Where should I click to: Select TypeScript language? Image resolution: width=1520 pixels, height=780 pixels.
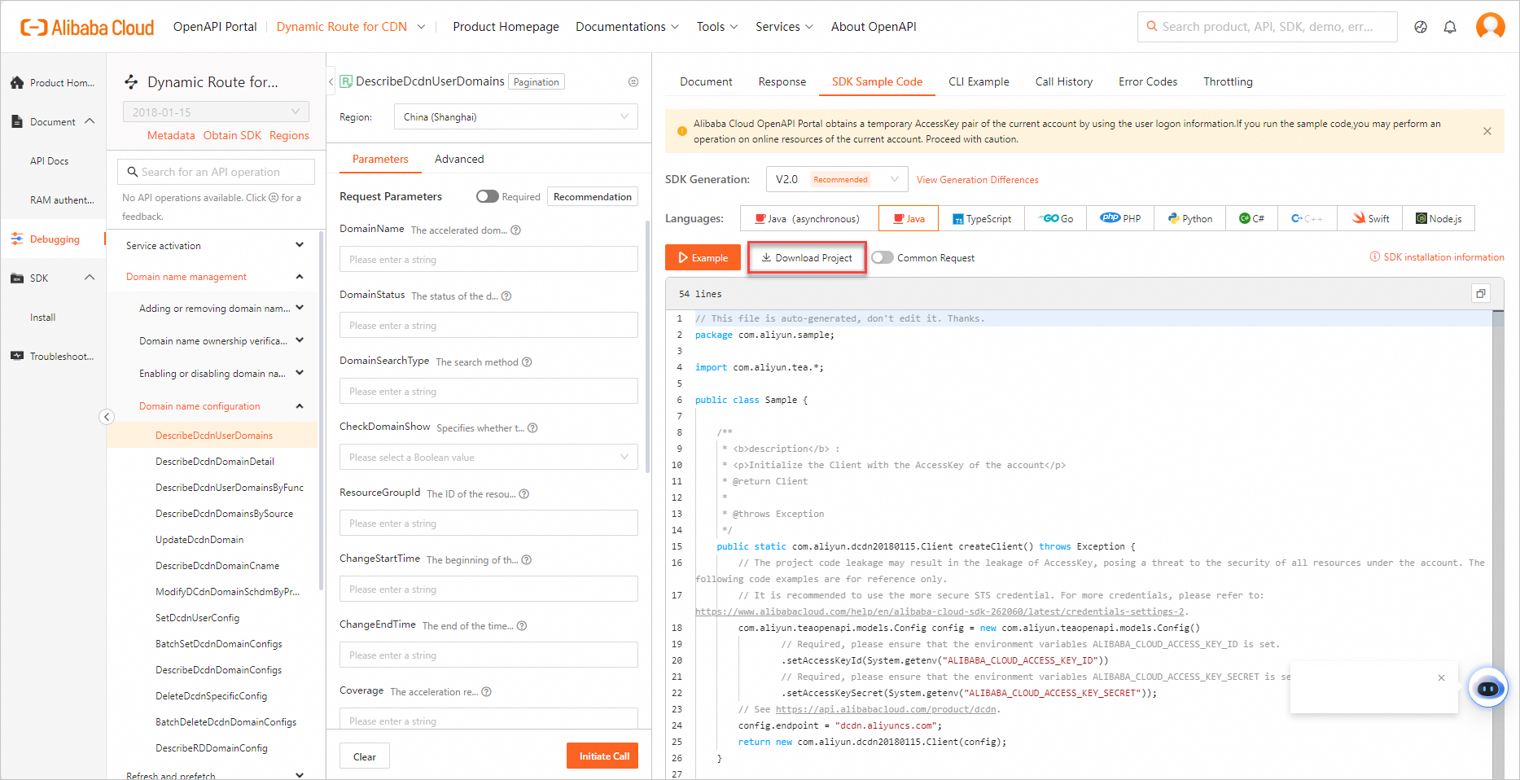[982, 218]
